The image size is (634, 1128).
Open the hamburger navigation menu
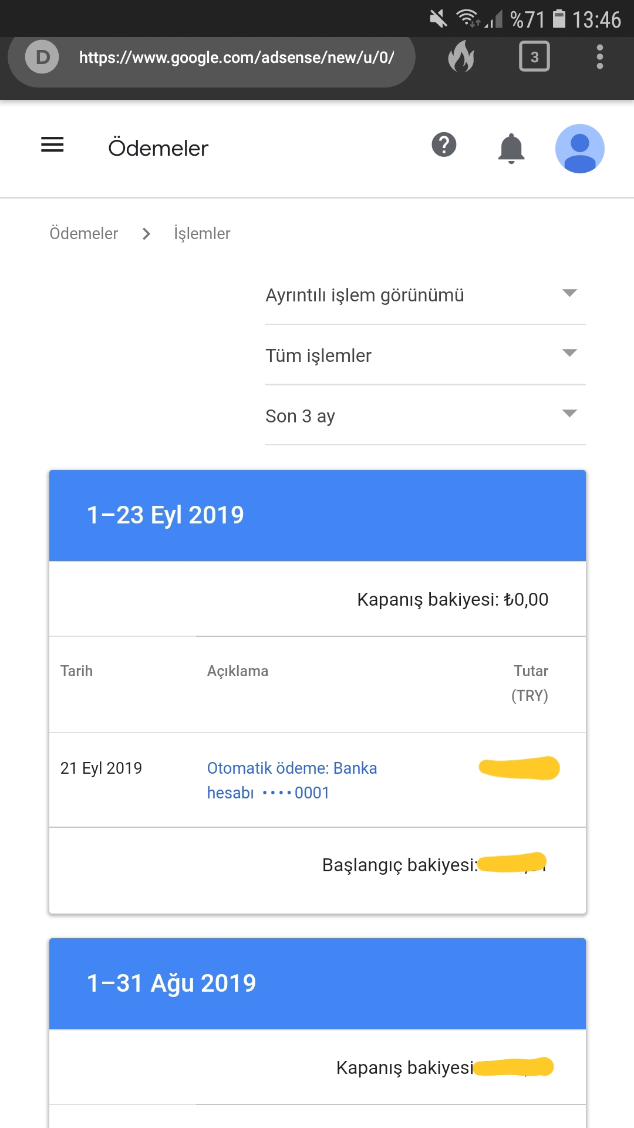pos(52,145)
